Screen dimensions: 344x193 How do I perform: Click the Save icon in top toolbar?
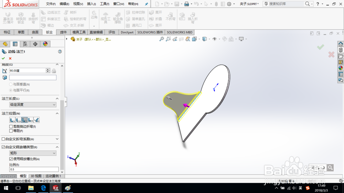pyautogui.click(x=176, y=4)
